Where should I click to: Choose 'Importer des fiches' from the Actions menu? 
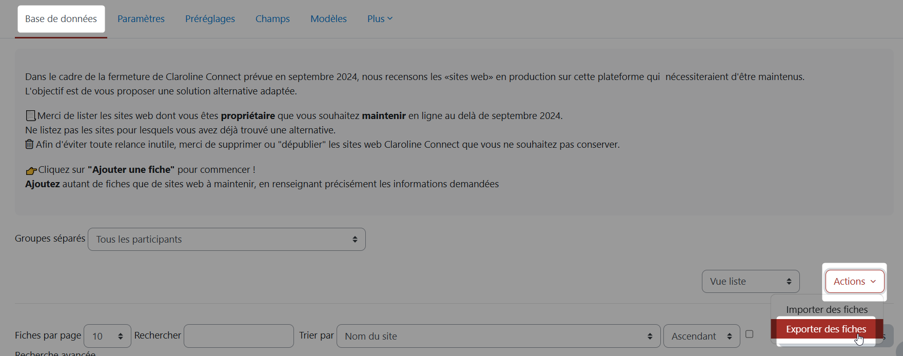click(x=827, y=309)
